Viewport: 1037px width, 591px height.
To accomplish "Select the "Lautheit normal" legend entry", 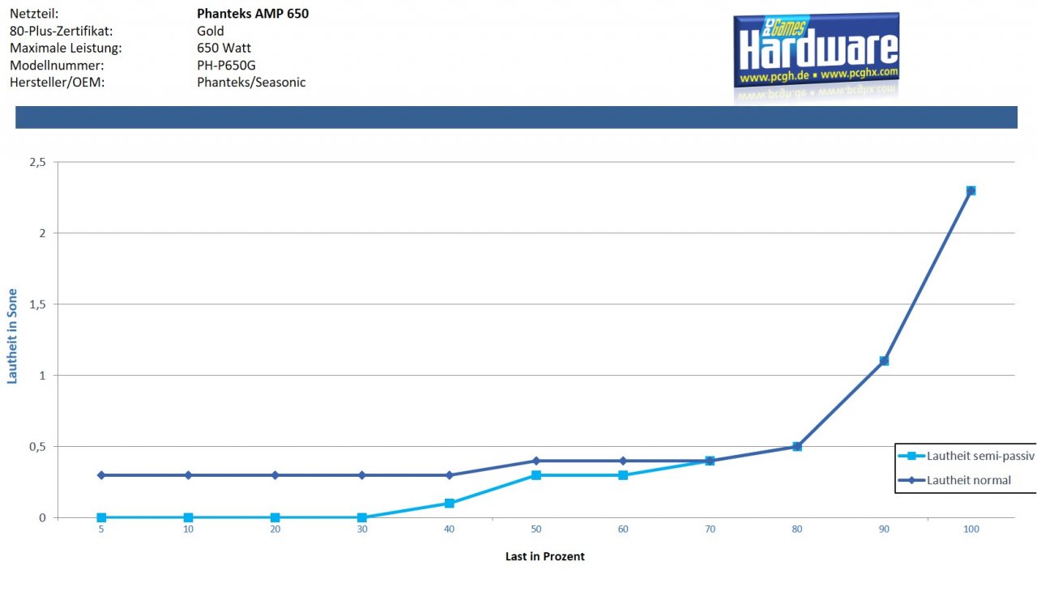I will (956, 480).
